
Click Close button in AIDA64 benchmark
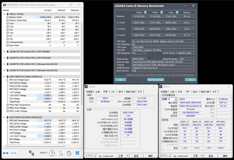click(191, 80)
